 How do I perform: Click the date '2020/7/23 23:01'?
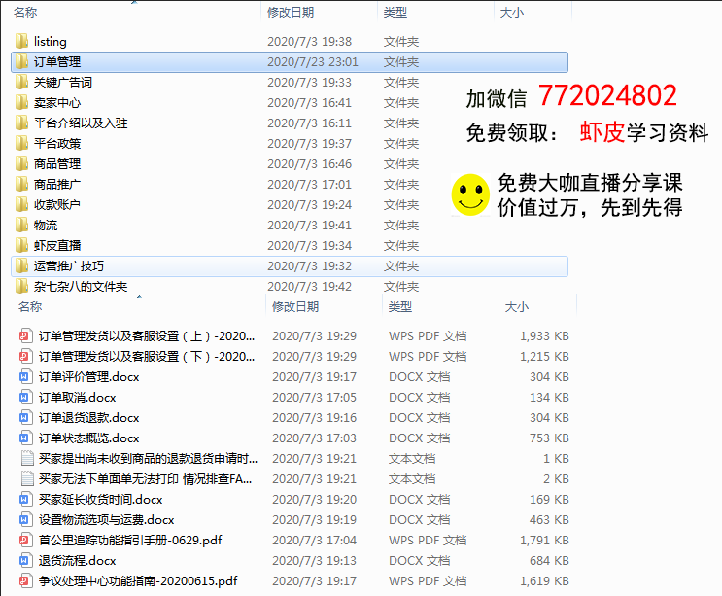[313, 61]
